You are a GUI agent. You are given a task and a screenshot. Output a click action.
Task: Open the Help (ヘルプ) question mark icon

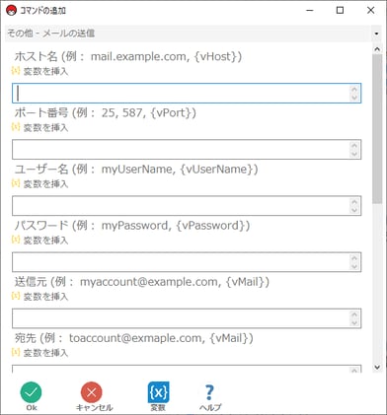209,392
